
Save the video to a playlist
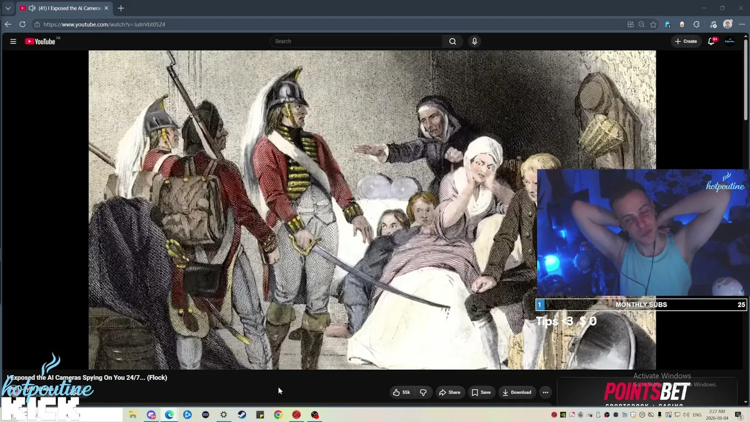pyautogui.click(x=481, y=392)
